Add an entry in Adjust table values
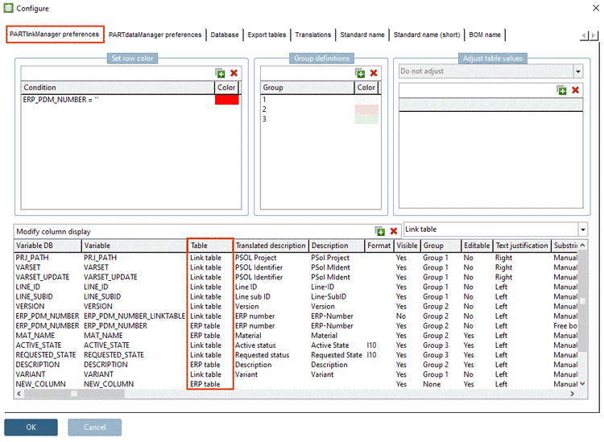 tap(561, 90)
